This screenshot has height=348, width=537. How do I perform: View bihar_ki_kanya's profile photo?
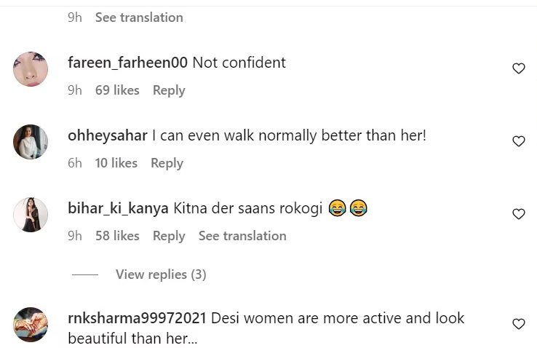[x=31, y=215]
